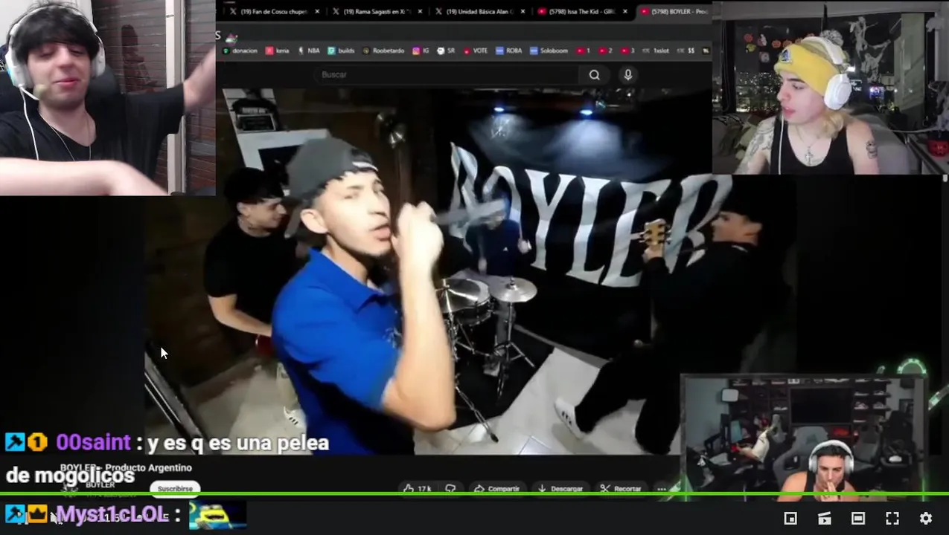Click the Compartir share button
The width and height of the screenshot is (949, 535).
[498, 488]
